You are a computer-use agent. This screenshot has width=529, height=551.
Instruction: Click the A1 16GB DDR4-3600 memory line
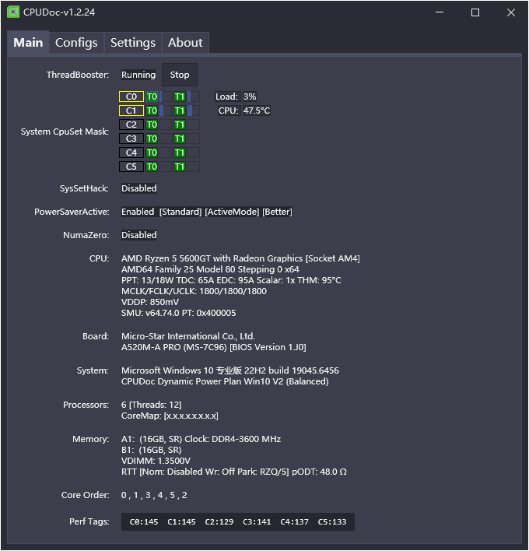[201, 439]
